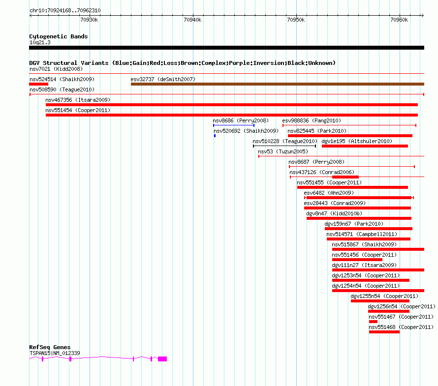The width and height of the screenshot is (438, 386).
Task: Click nsv514571 (Campbell2011) label
Action: click(362, 234)
